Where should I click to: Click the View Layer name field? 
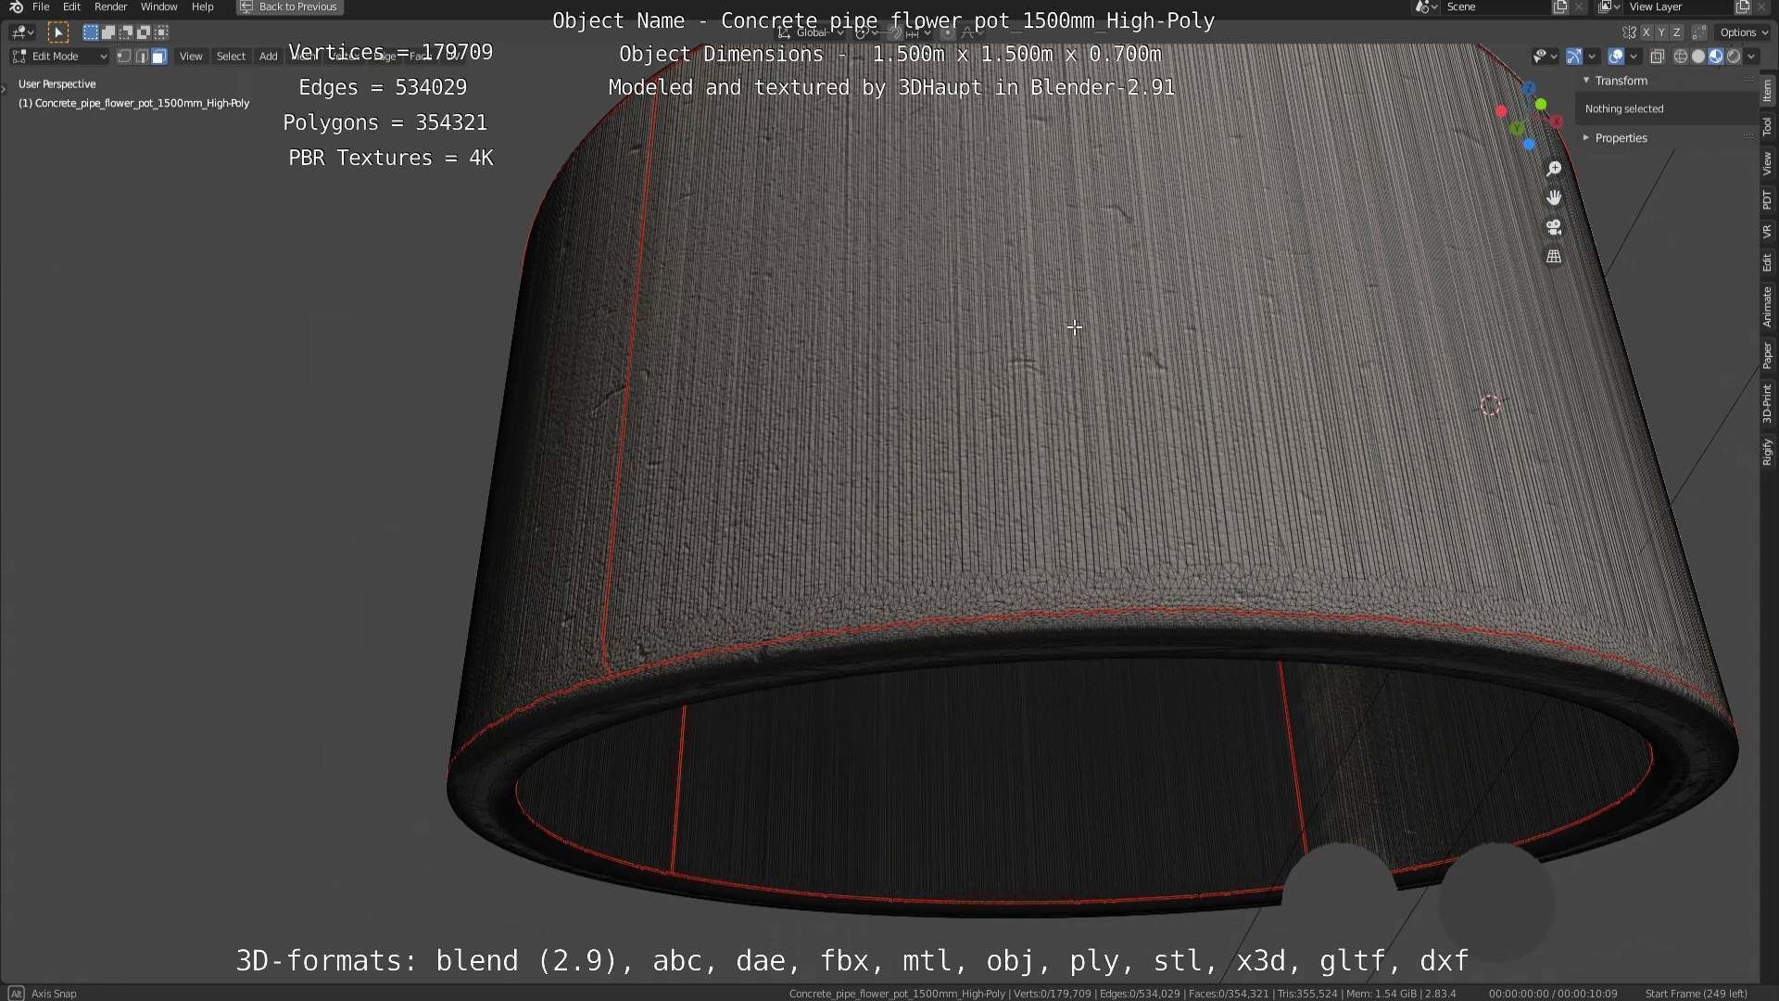click(x=1678, y=6)
